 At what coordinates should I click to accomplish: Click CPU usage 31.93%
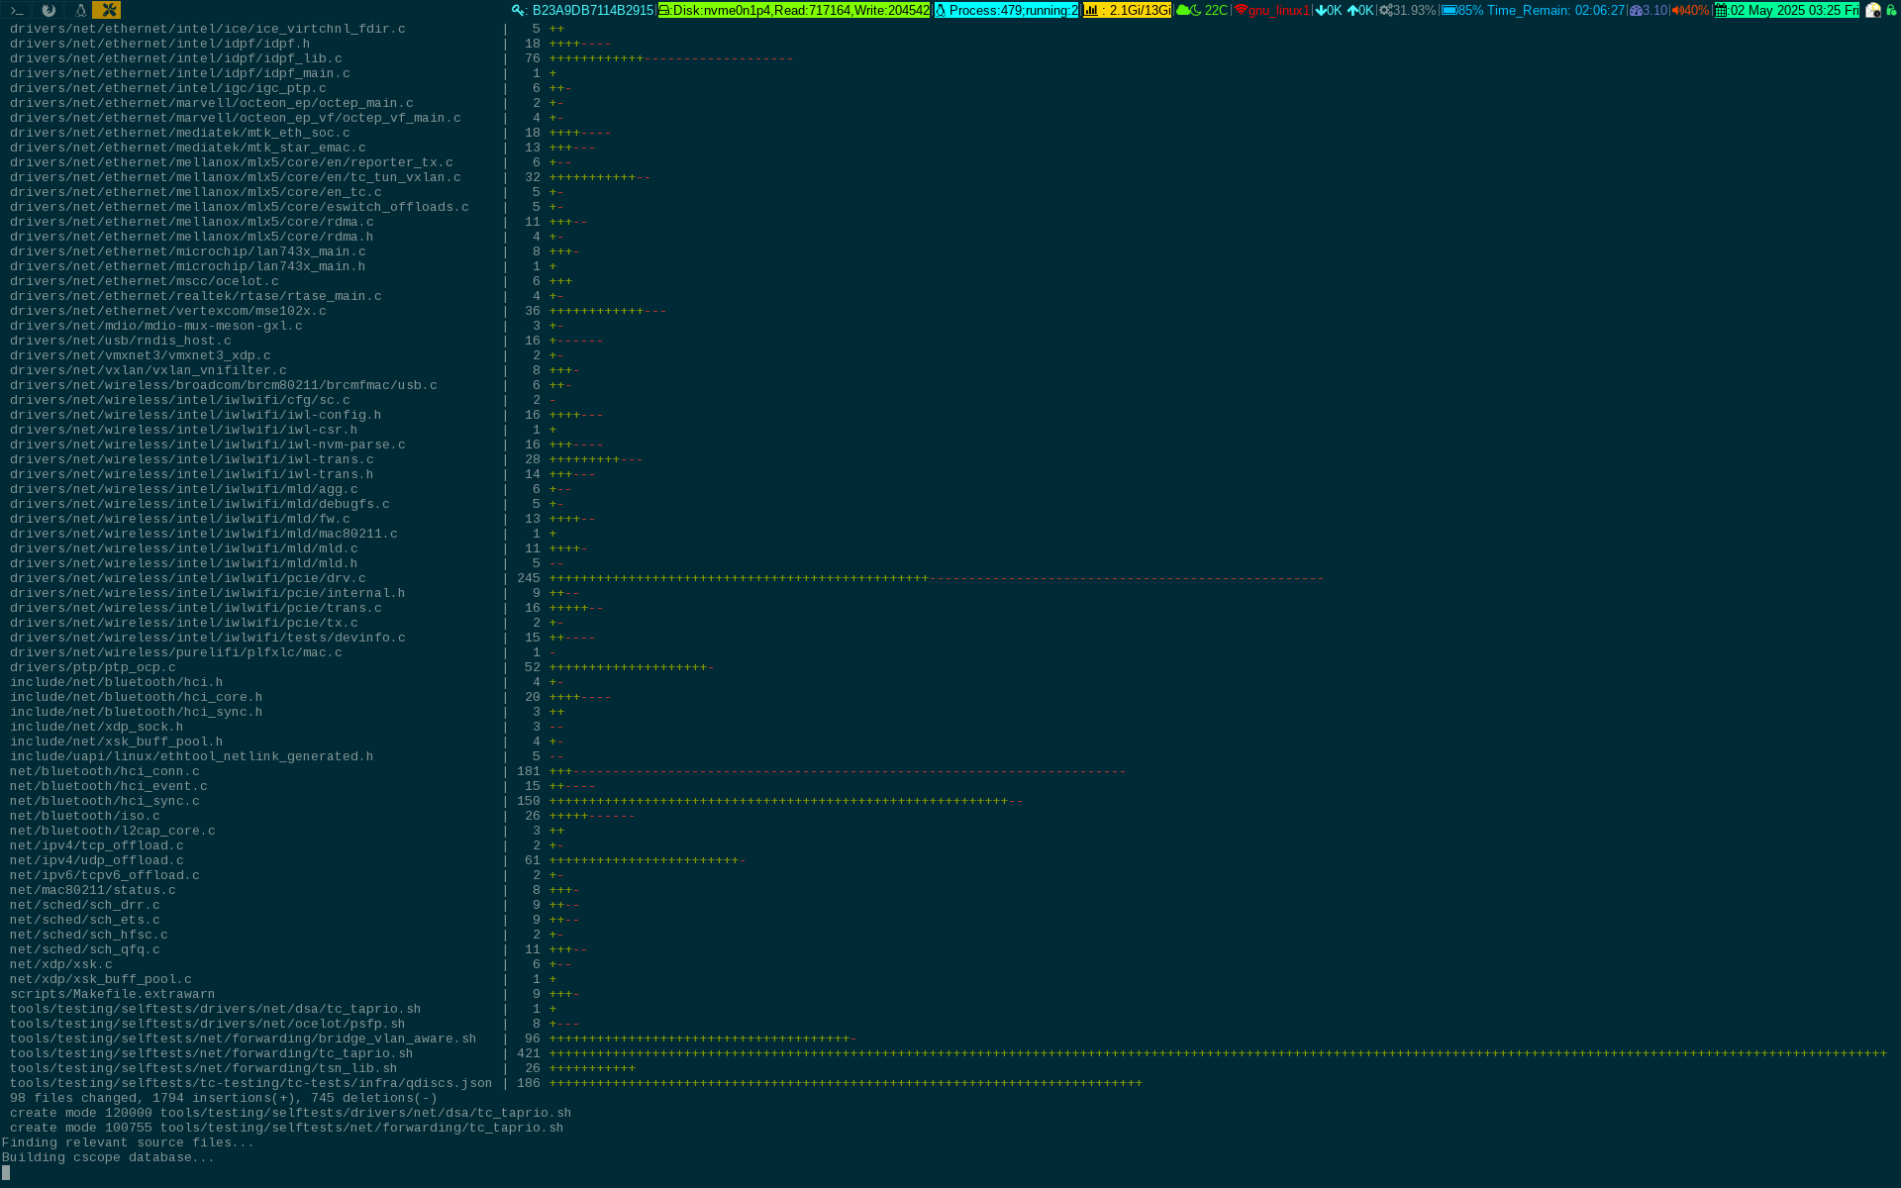pos(1414,10)
